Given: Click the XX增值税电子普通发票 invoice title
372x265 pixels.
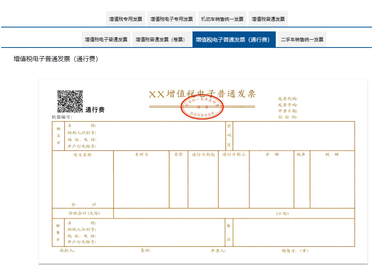Looking at the screenshot, I should [202, 94].
